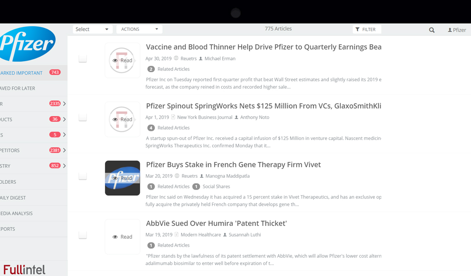Expand the sidebar category with 2381 badge
Image resolution: width=471 pixels, height=276 pixels.
tap(64, 150)
